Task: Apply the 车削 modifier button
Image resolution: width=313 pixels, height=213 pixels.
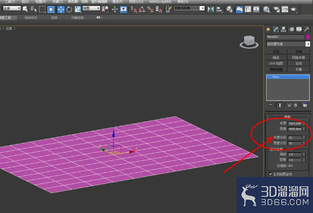Action: click(299, 52)
